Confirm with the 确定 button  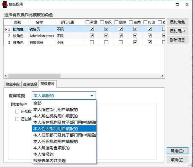[x=177, y=151]
